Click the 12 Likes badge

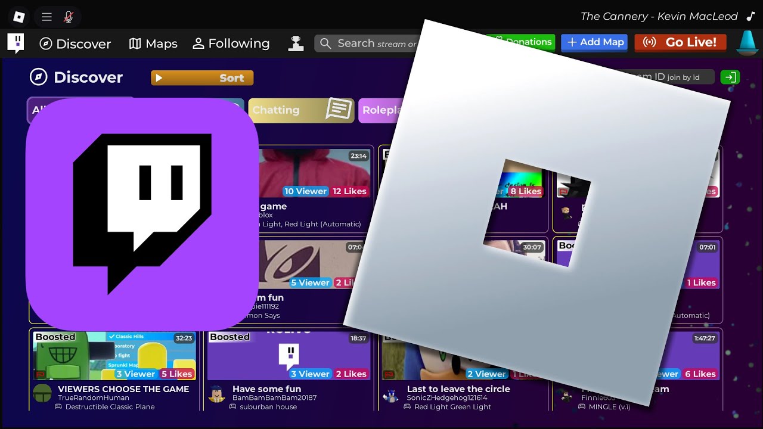349,191
